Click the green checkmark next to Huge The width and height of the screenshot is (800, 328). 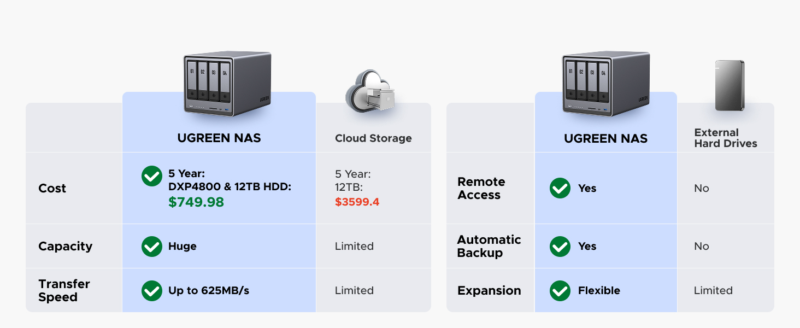151,247
